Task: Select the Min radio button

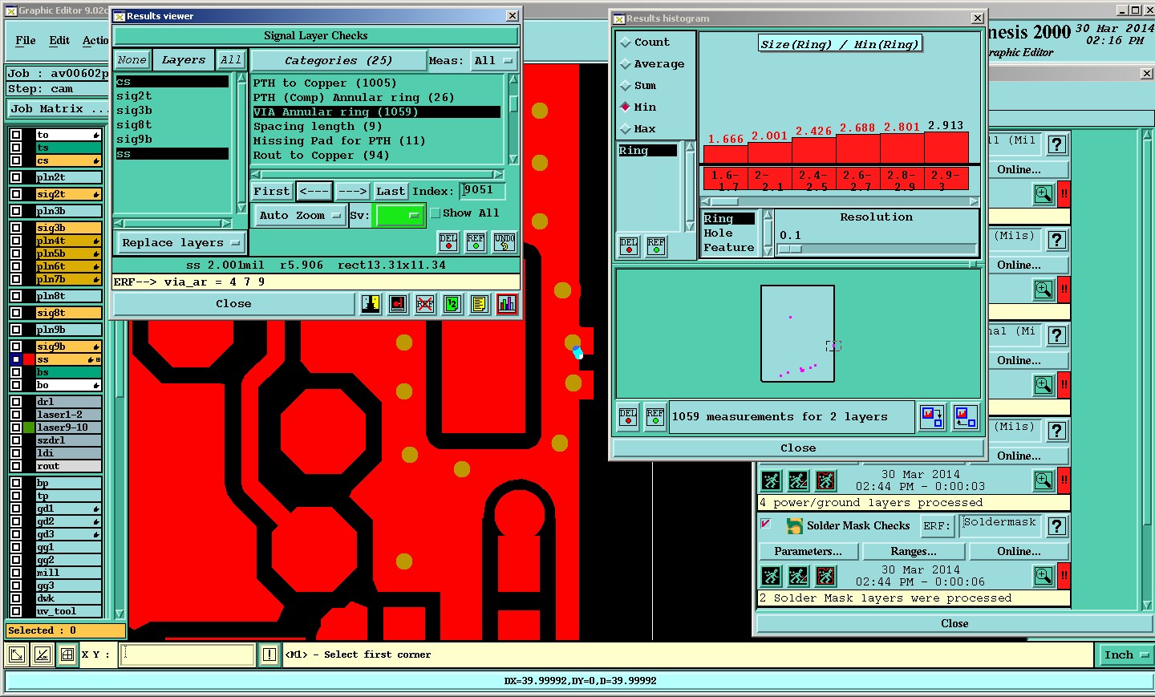Action: coord(626,107)
